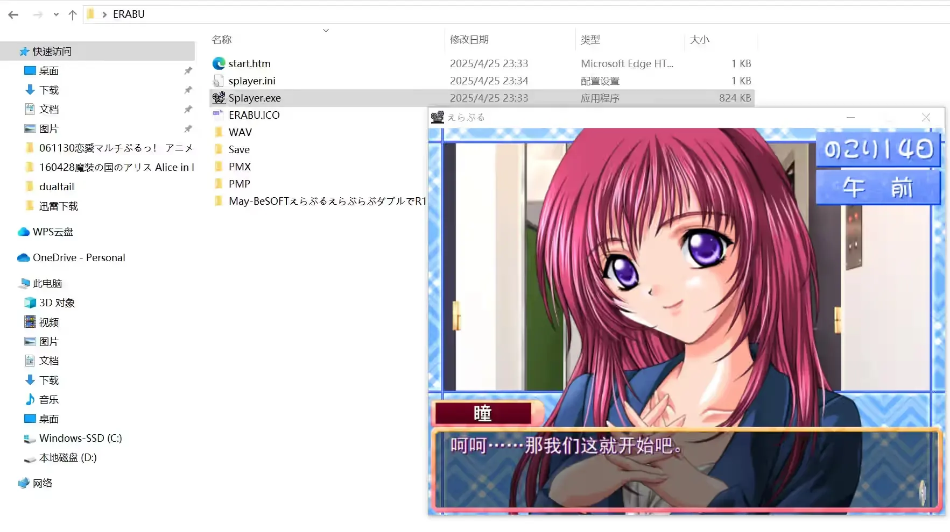950x532 pixels.
Task: Click 应用程序 type of Splayer.exe
Action: pos(600,98)
